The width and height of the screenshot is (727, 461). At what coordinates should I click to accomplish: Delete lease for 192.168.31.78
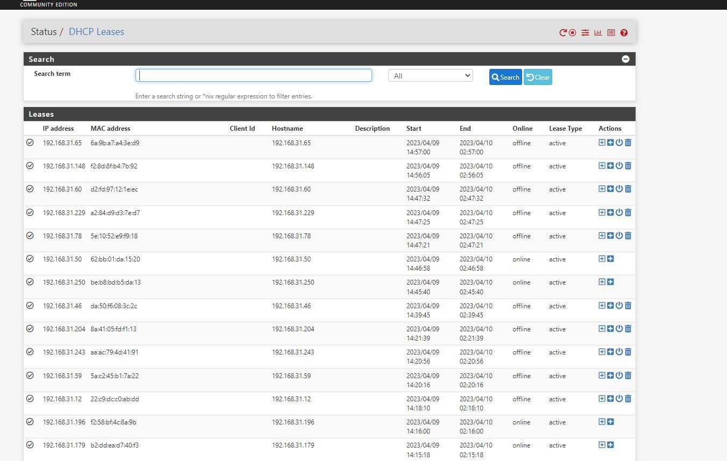[x=628, y=236]
